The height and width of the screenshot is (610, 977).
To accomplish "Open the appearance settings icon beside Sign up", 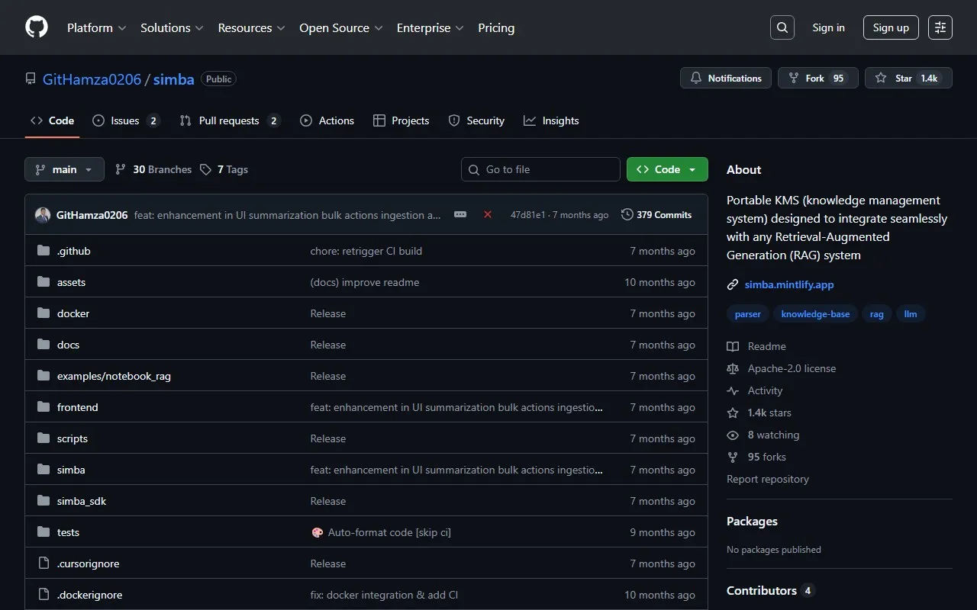I will pyautogui.click(x=940, y=27).
